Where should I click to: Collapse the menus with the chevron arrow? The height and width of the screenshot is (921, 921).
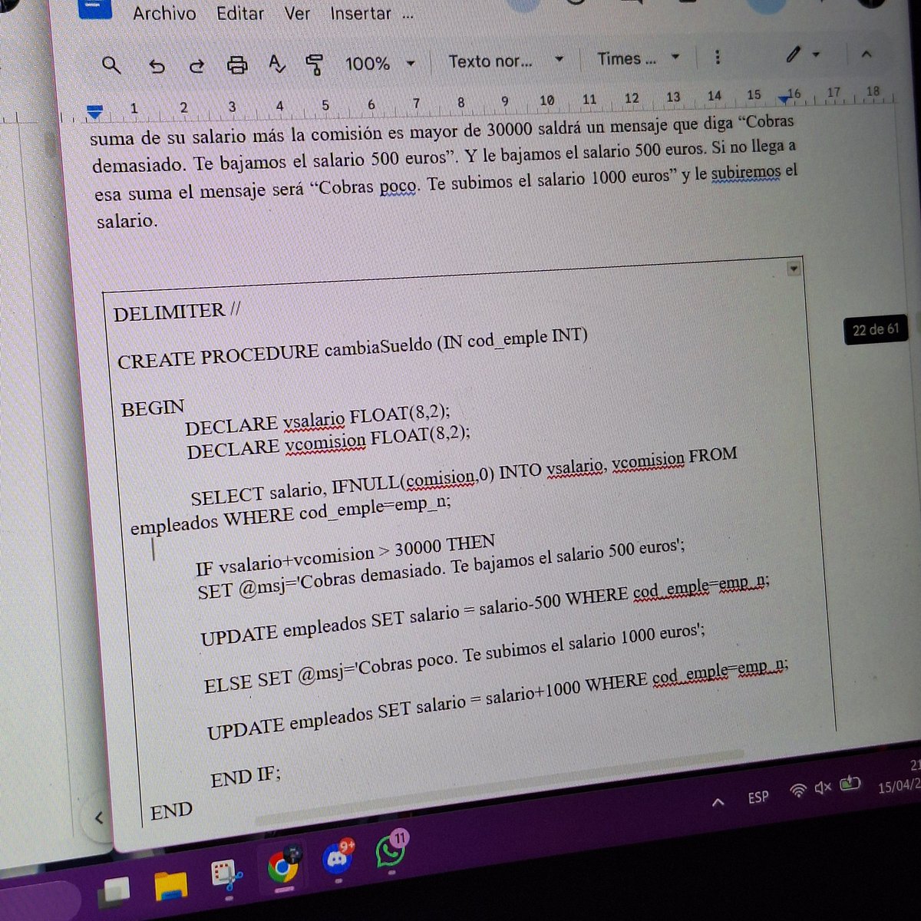(867, 54)
